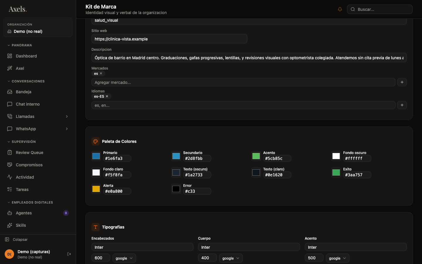Open Demo (capturas) user profile
Viewport: 422px width, 264px height.
[x=34, y=254]
